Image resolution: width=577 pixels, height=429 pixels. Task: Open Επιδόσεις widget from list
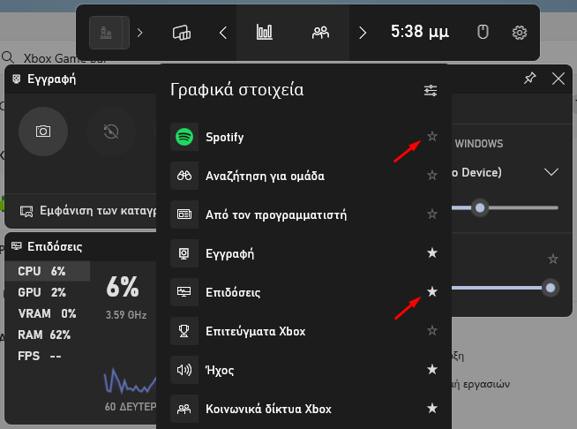(x=304, y=292)
